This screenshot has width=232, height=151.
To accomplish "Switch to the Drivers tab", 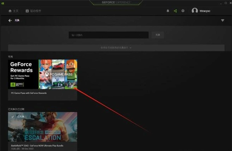I will click(33, 11).
